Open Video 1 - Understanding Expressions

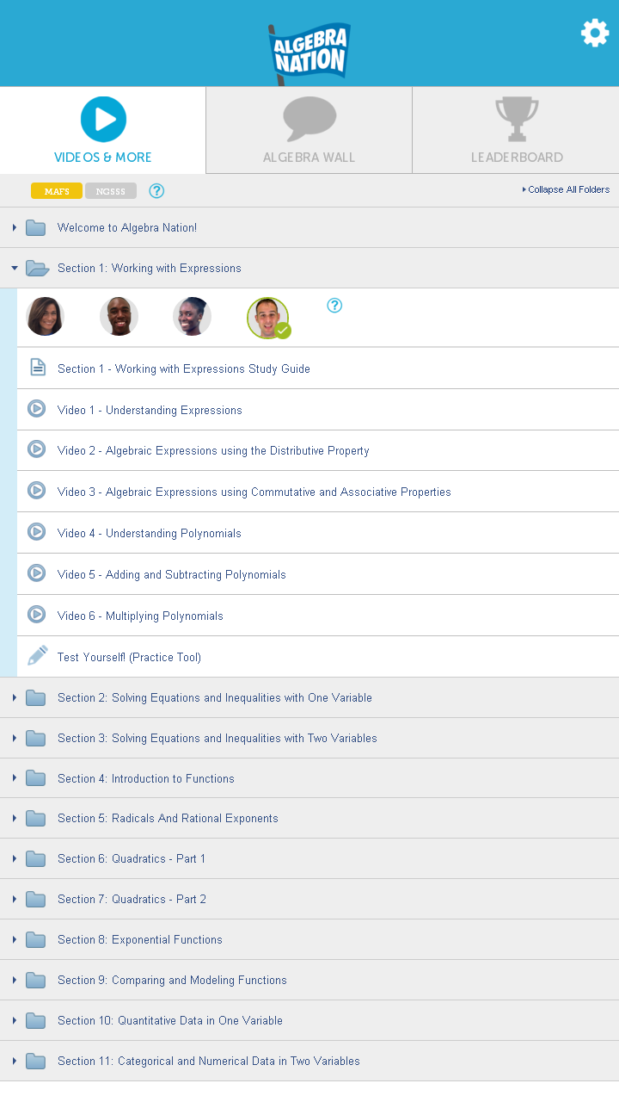click(x=150, y=410)
